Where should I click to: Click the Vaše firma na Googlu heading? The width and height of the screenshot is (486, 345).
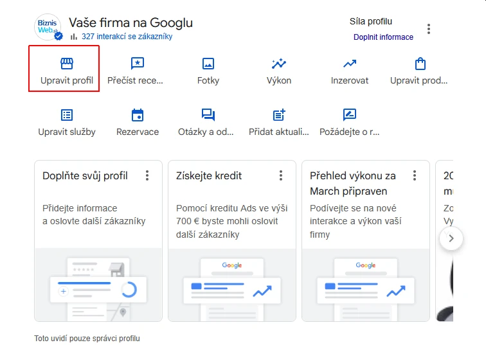point(130,22)
